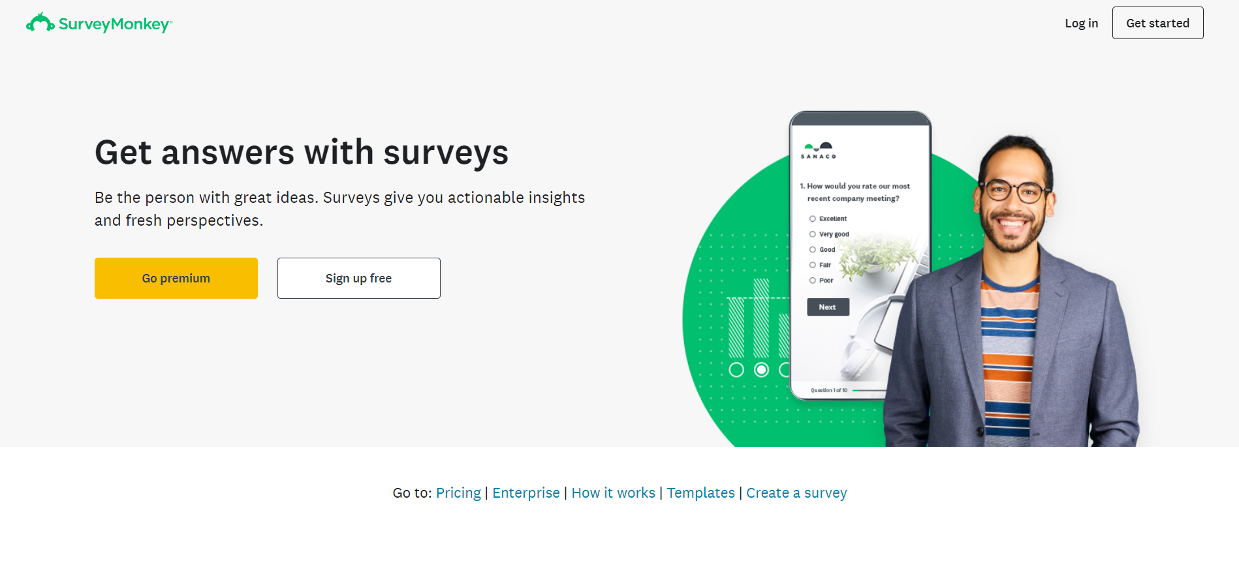This screenshot has width=1239, height=561.
Task: Go to the Enterprise page link
Action: [526, 493]
